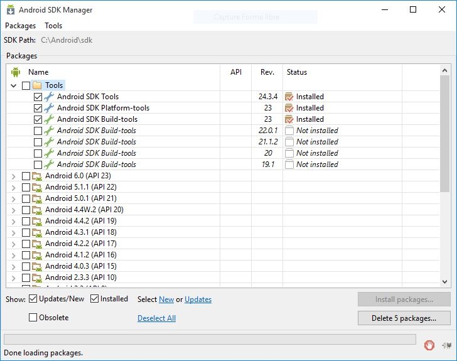Screen dimensions: 457x361
Task: Collapse the Tools tree group
Action: coord(14,85)
